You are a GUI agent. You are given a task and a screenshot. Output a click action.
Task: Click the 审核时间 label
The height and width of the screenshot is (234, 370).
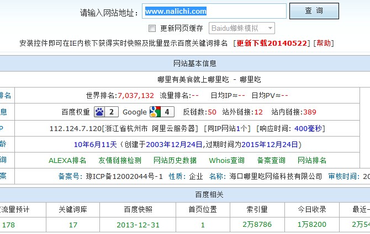(344, 176)
